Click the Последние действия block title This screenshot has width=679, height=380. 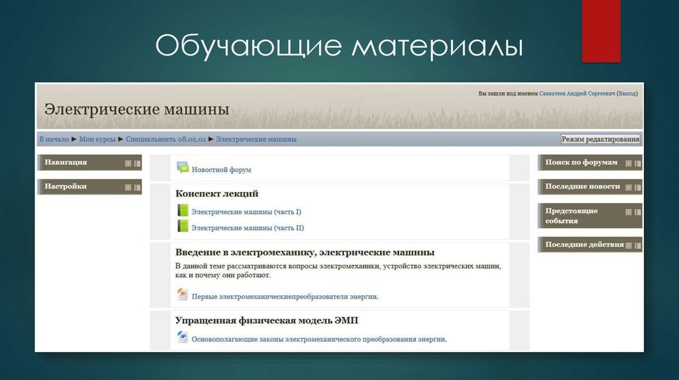[584, 244]
